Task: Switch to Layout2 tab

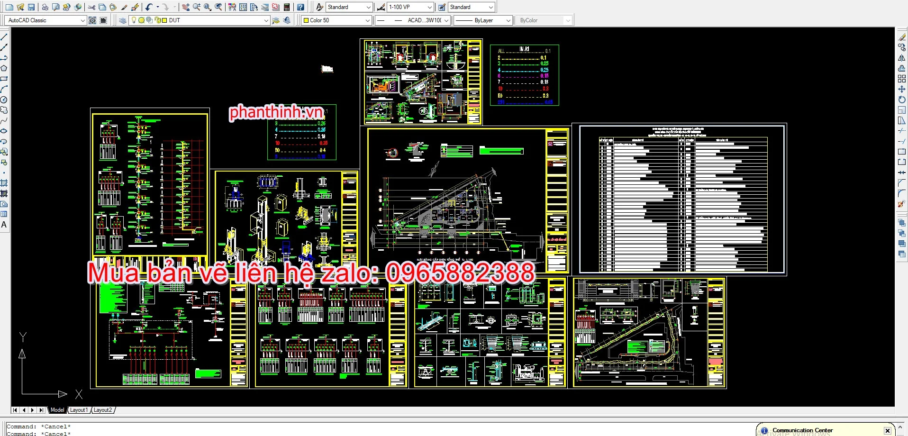Action: pos(102,410)
